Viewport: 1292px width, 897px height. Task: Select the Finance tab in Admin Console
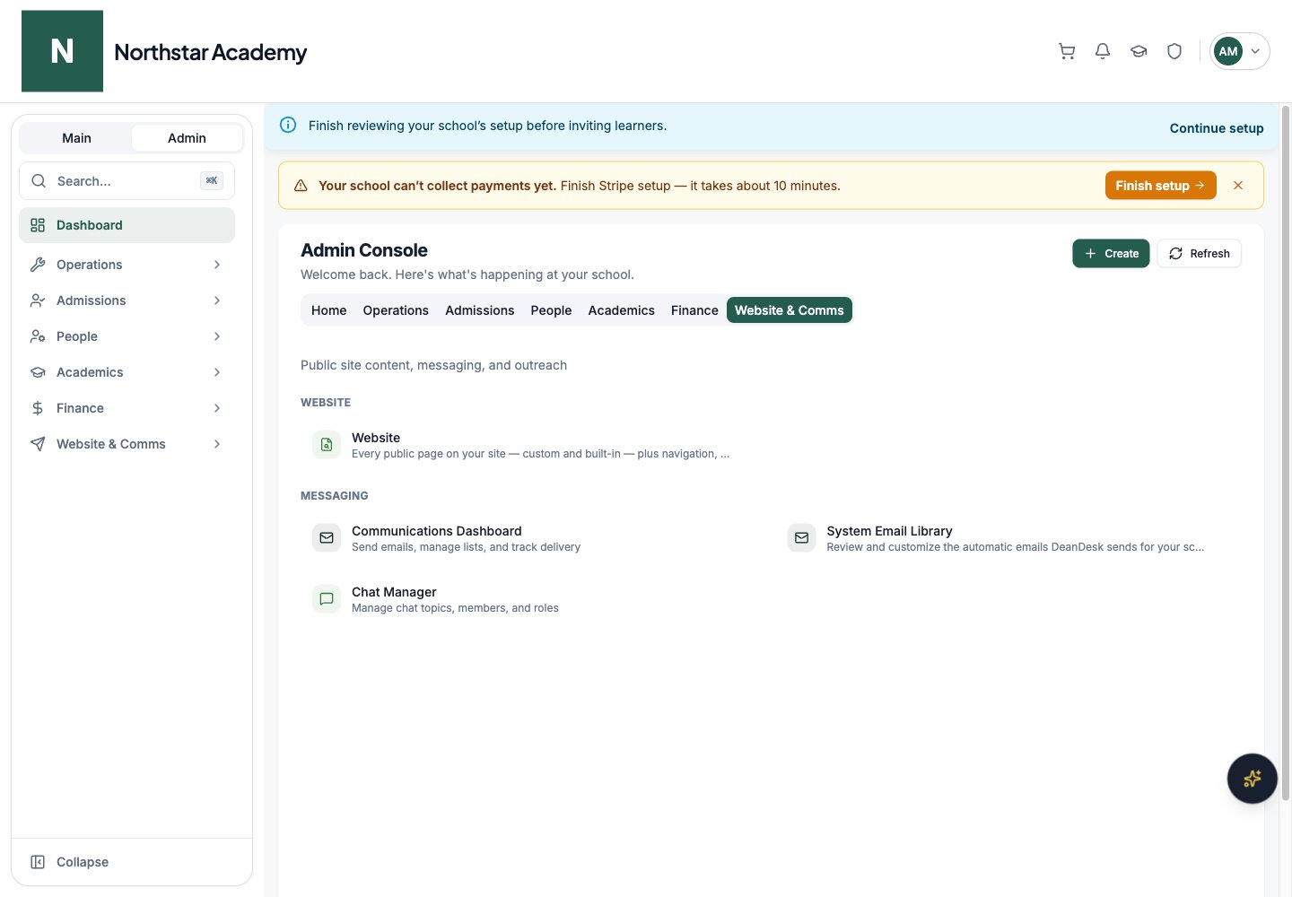point(694,310)
